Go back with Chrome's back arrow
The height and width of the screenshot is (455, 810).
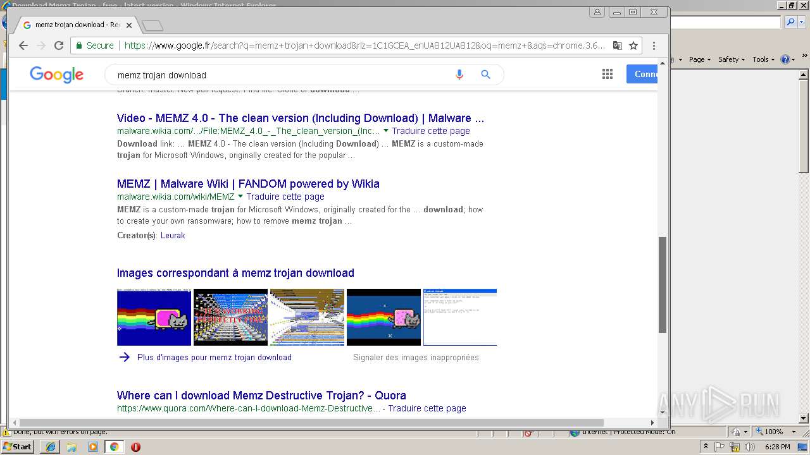click(23, 45)
